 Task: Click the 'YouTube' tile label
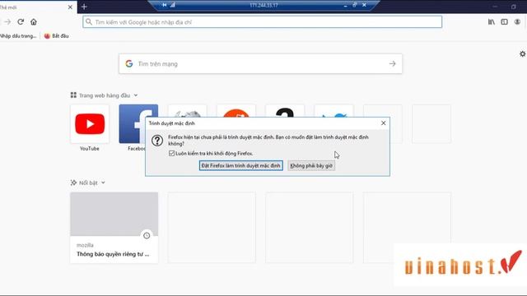90,149
